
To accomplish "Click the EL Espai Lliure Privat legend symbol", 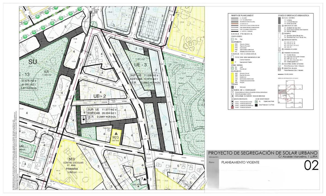I will (256, 101).
